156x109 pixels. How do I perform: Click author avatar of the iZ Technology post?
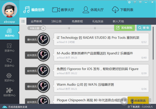43,39
